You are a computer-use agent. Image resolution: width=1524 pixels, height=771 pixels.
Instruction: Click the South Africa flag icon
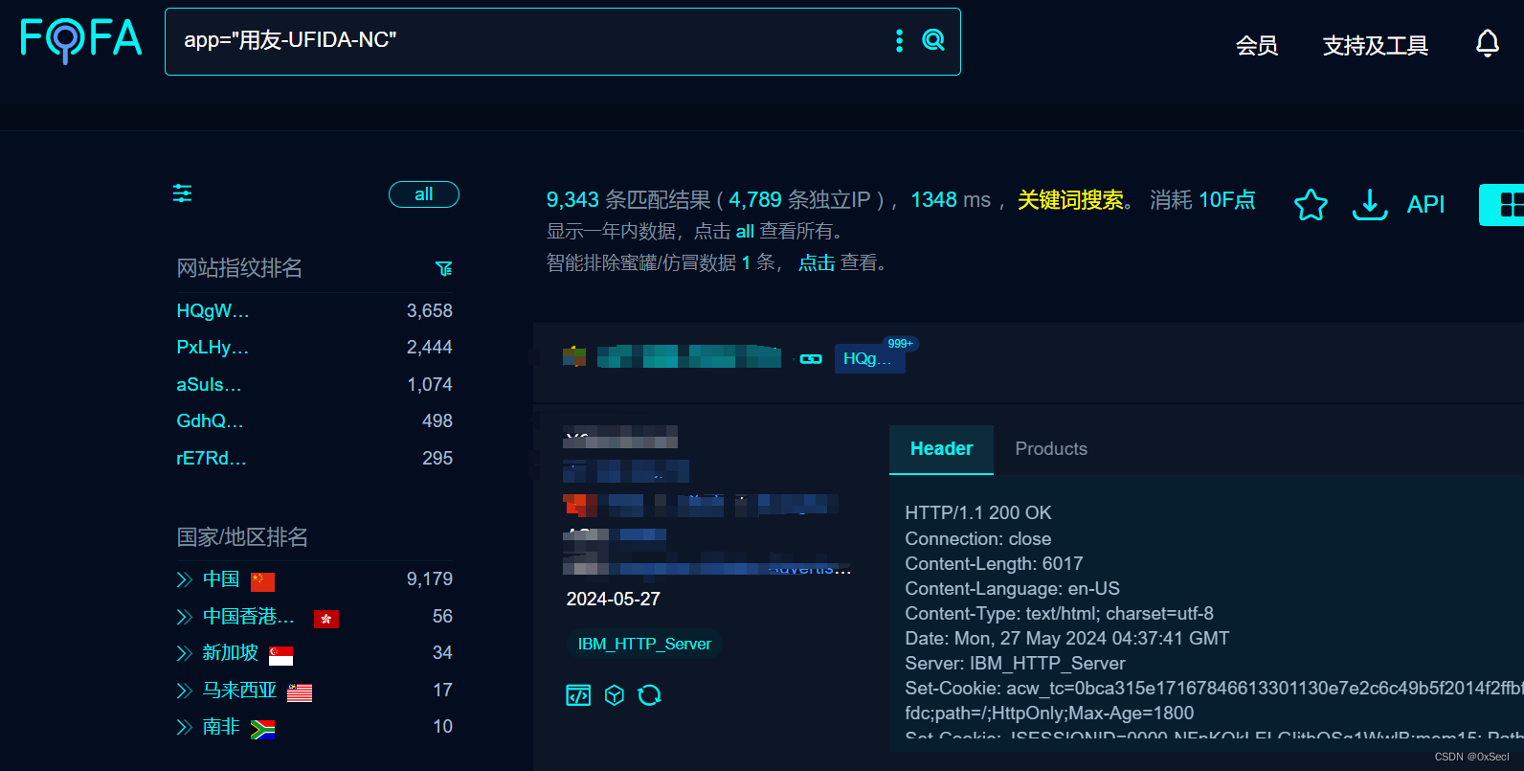click(x=262, y=729)
